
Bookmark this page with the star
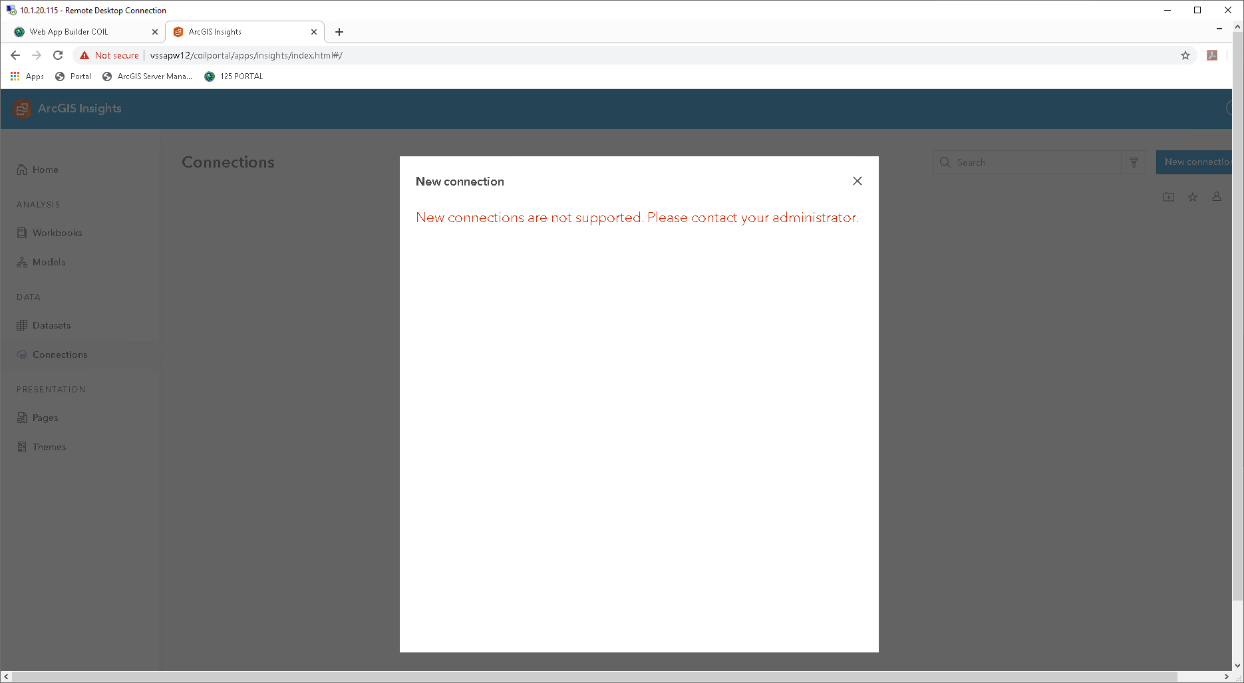[x=1185, y=55]
